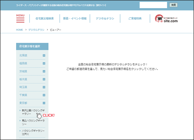Open ハウジングギャラリー江戸川 link

(33, 132)
